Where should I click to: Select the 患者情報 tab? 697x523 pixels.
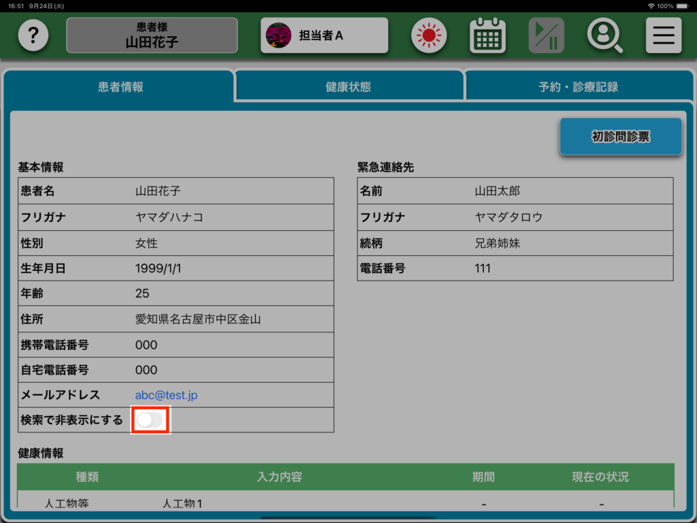pos(120,87)
